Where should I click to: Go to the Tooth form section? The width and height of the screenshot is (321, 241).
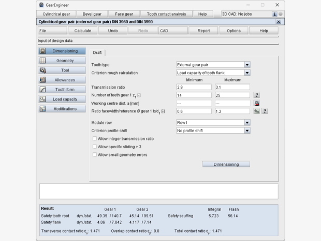pos(62,89)
